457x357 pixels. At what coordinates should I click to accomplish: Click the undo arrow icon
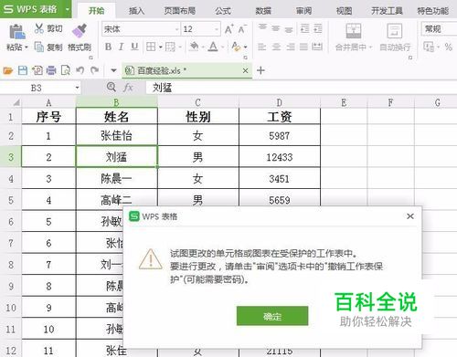coord(80,70)
